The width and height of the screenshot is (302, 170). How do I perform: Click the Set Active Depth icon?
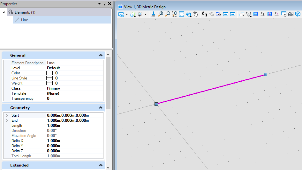[x=262, y=14]
